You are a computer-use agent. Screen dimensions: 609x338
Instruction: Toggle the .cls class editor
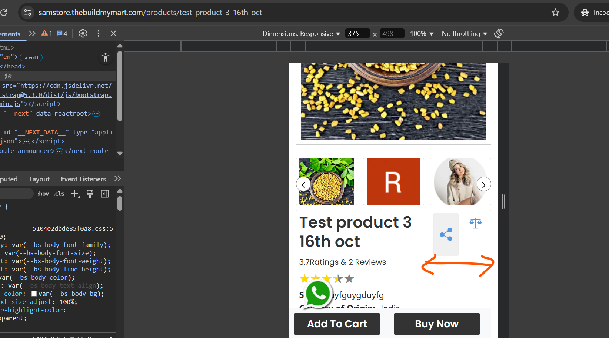coord(59,194)
